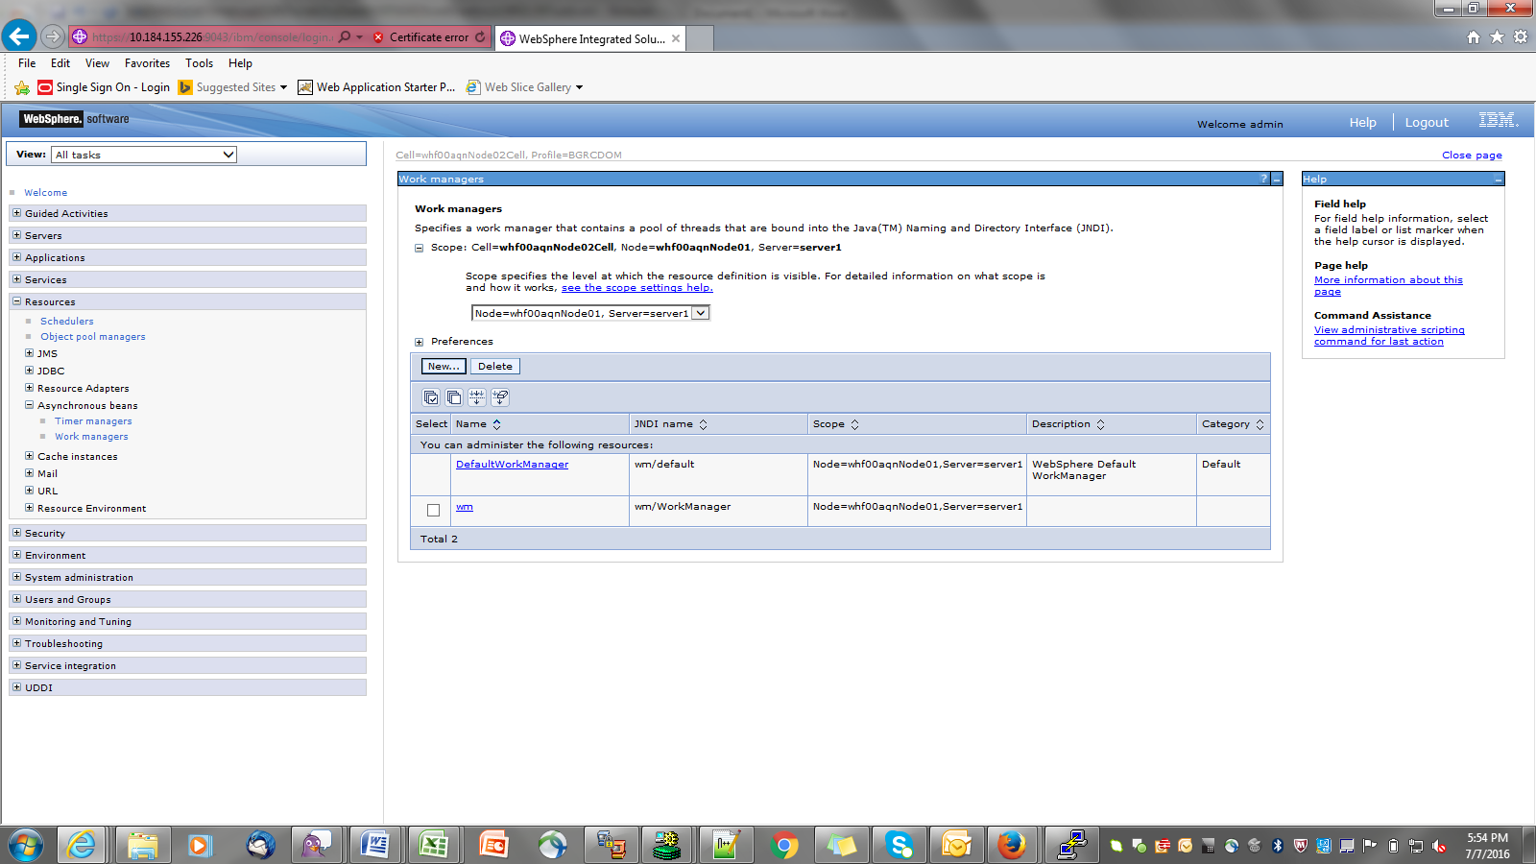Open Microsoft Word from taskbar
The height and width of the screenshot is (864, 1536).
(x=374, y=845)
